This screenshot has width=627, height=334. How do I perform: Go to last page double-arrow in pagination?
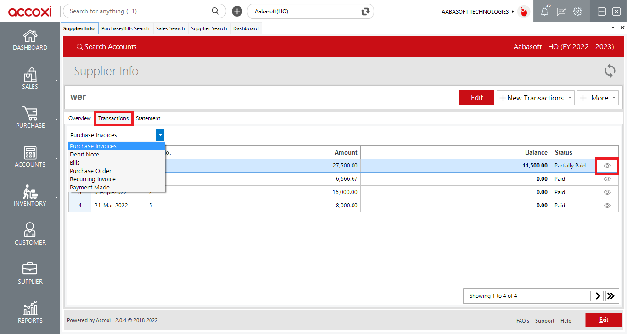pos(610,296)
